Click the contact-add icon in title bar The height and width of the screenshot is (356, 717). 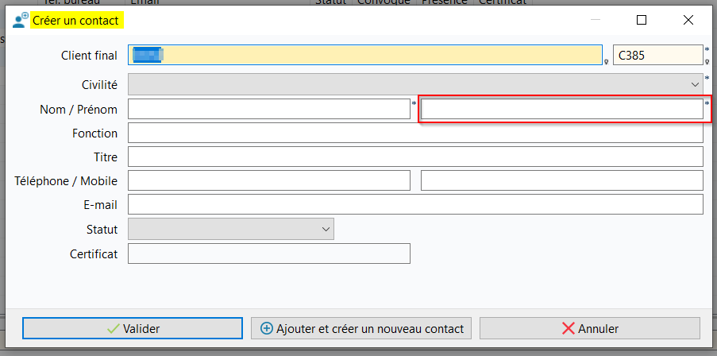[20, 21]
